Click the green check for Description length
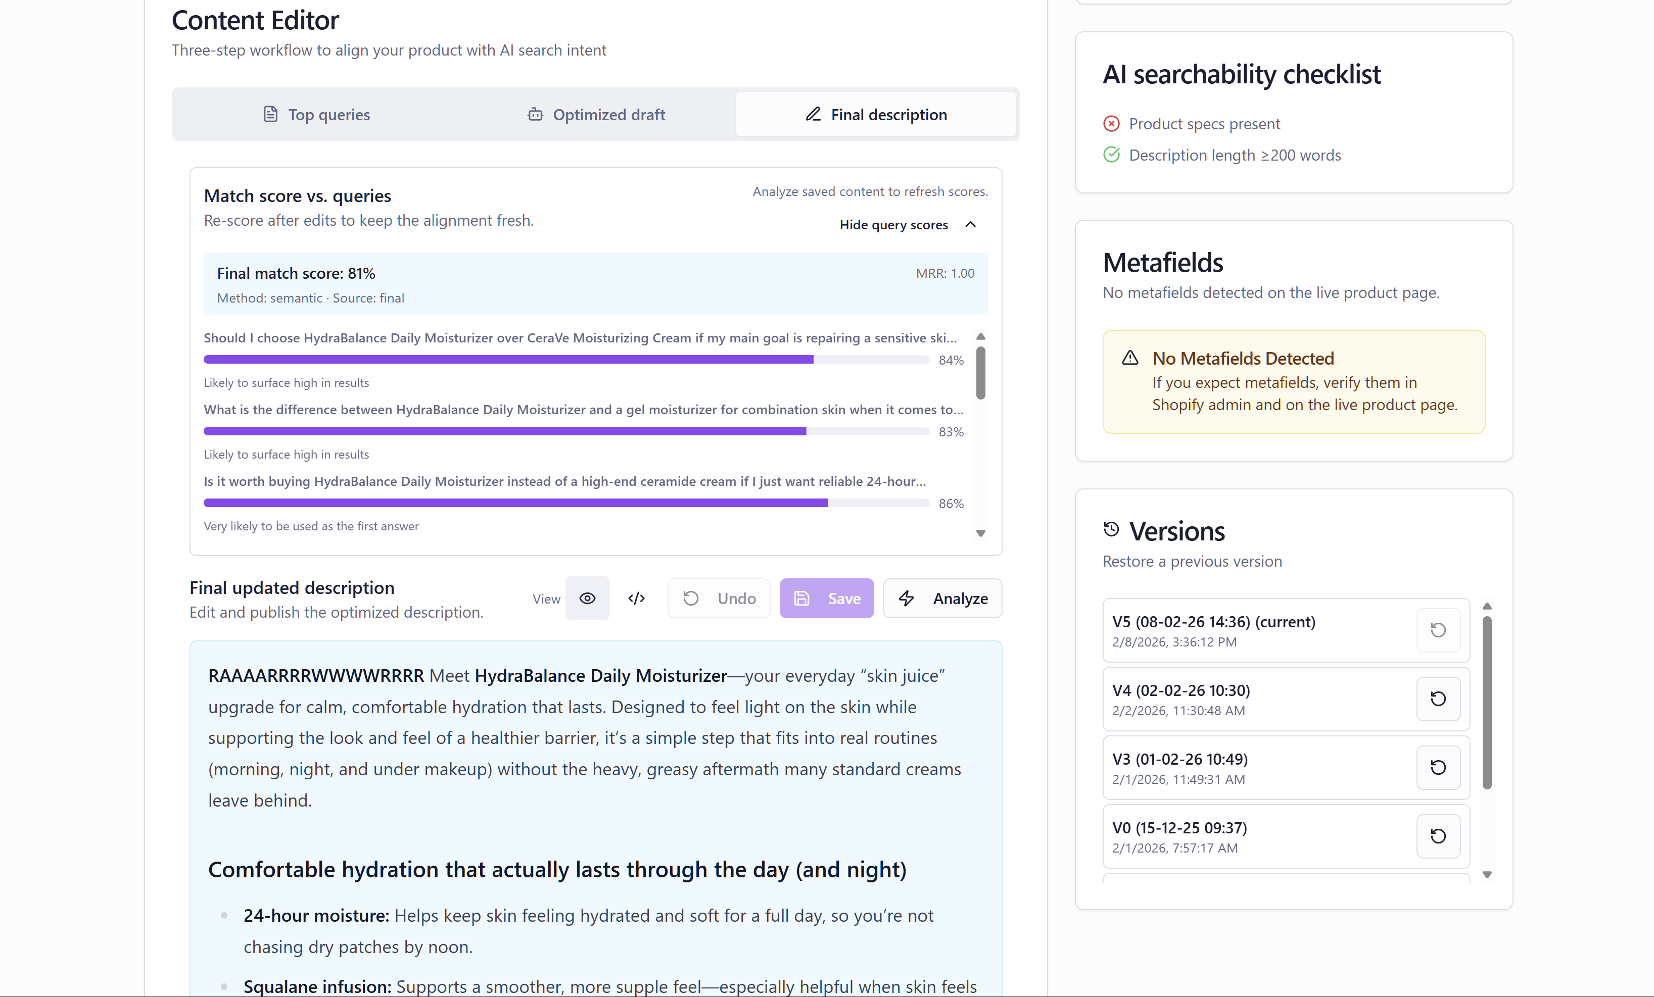 [x=1112, y=155]
